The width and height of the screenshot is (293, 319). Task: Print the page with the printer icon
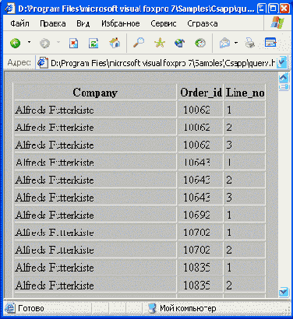pyautogui.click(x=250, y=43)
